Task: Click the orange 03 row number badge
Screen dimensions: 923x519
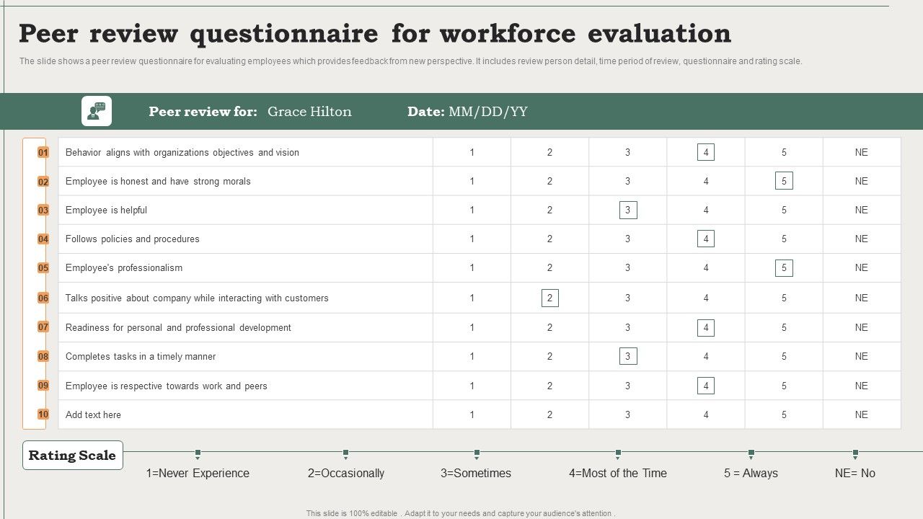Action: click(x=43, y=210)
